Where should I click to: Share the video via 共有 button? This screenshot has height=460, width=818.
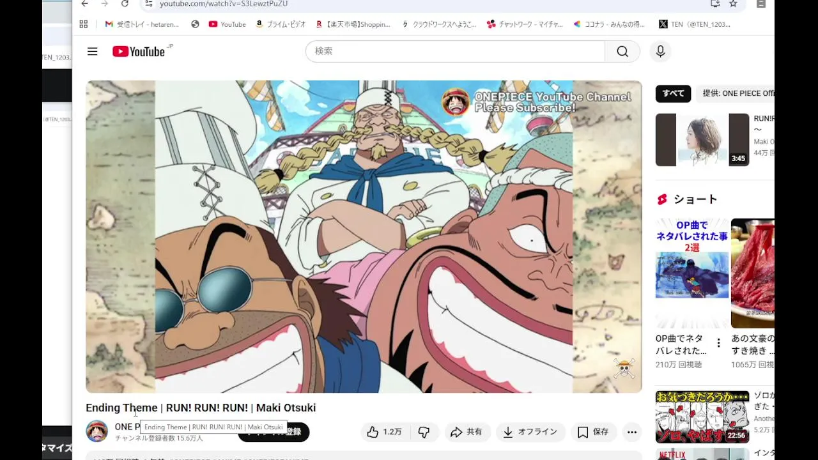(467, 433)
